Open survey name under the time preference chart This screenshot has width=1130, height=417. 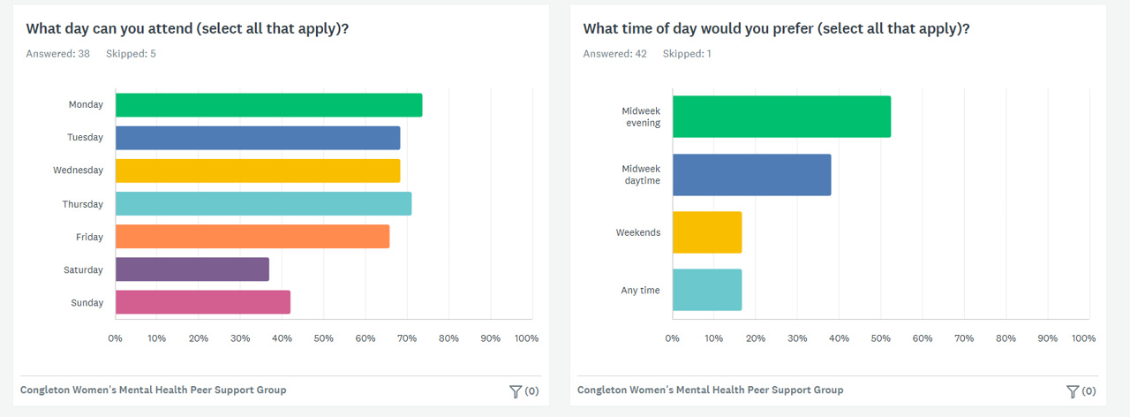pyautogui.click(x=710, y=390)
